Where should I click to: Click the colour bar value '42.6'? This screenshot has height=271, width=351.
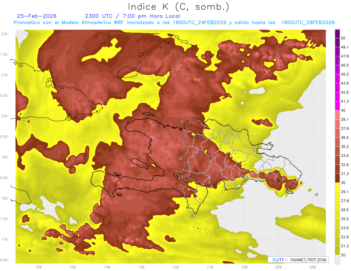[345, 92]
